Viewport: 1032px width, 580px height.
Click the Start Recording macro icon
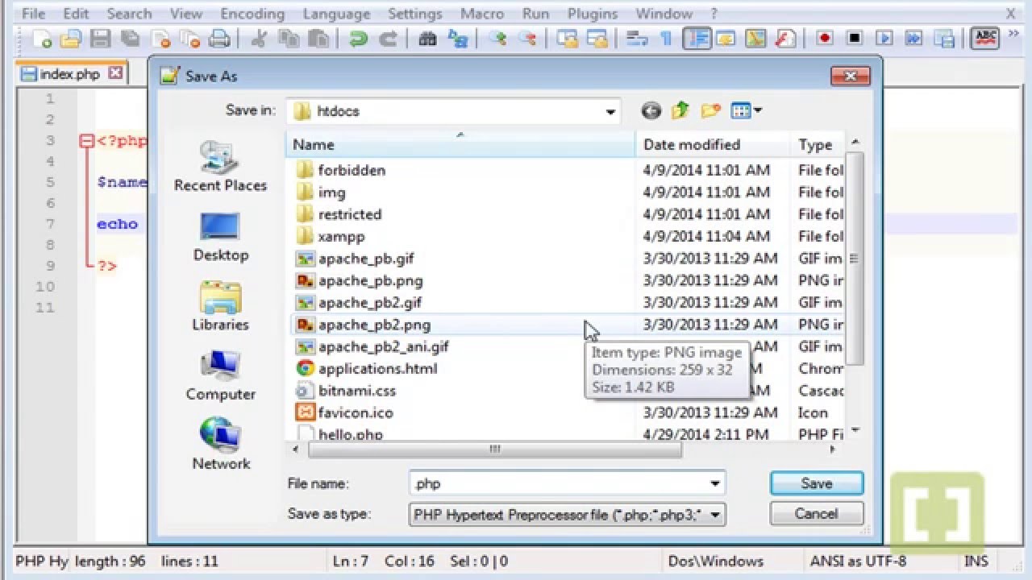824,38
